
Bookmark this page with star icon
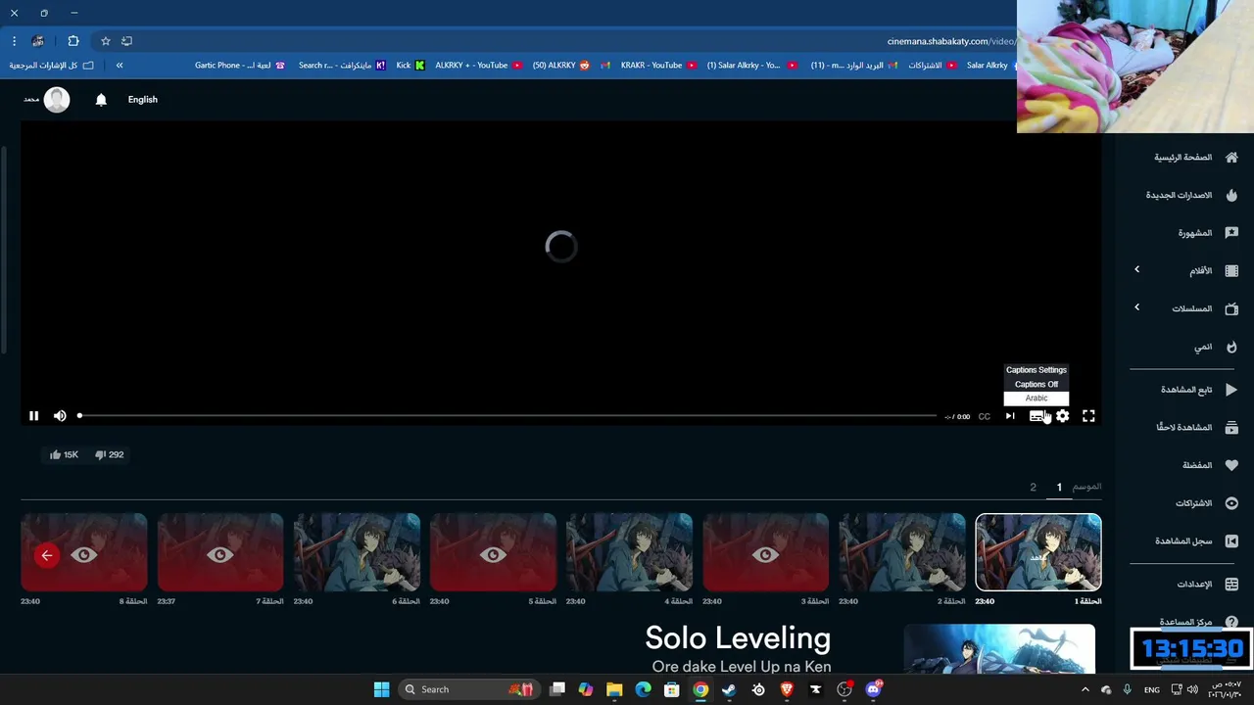pyautogui.click(x=106, y=41)
